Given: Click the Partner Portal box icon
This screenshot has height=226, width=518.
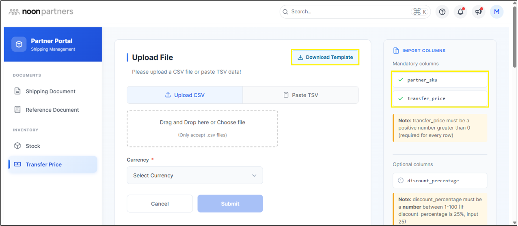Looking at the screenshot, I should point(19,45).
